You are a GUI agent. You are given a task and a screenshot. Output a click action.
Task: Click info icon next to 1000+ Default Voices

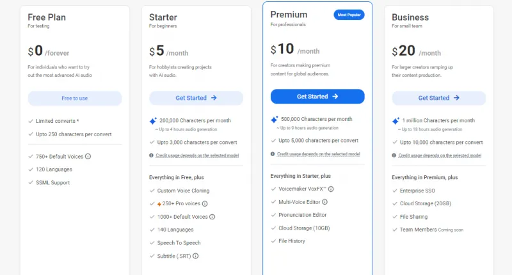(212, 217)
